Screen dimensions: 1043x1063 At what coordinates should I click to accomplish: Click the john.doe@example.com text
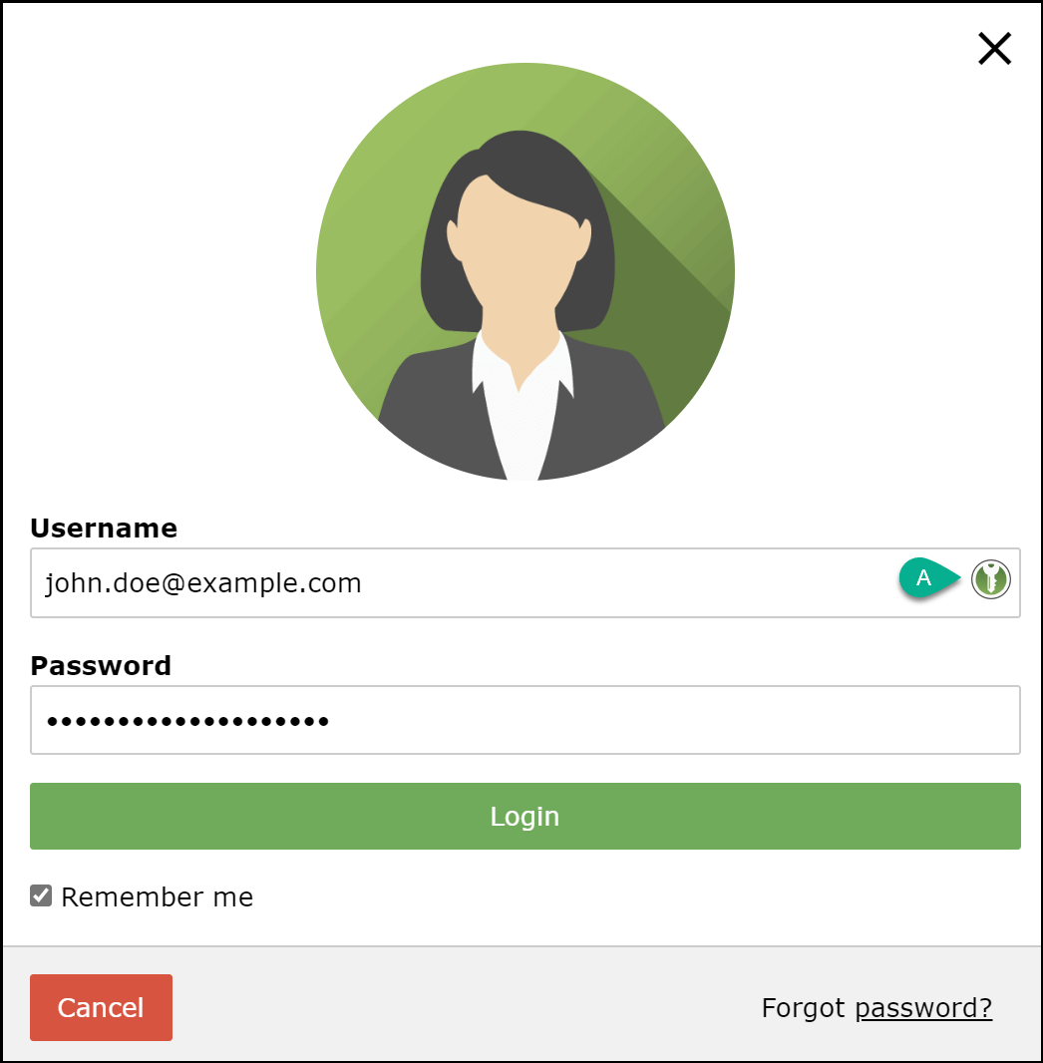pyautogui.click(x=203, y=583)
